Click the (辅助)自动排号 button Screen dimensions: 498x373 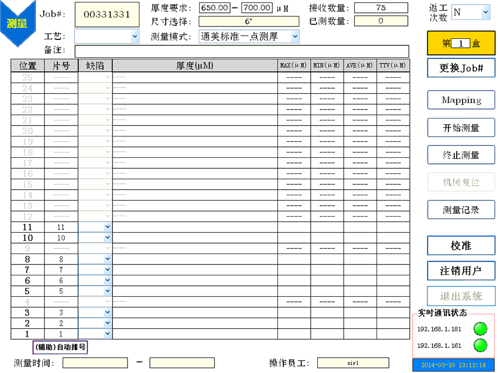coord(60,347)
